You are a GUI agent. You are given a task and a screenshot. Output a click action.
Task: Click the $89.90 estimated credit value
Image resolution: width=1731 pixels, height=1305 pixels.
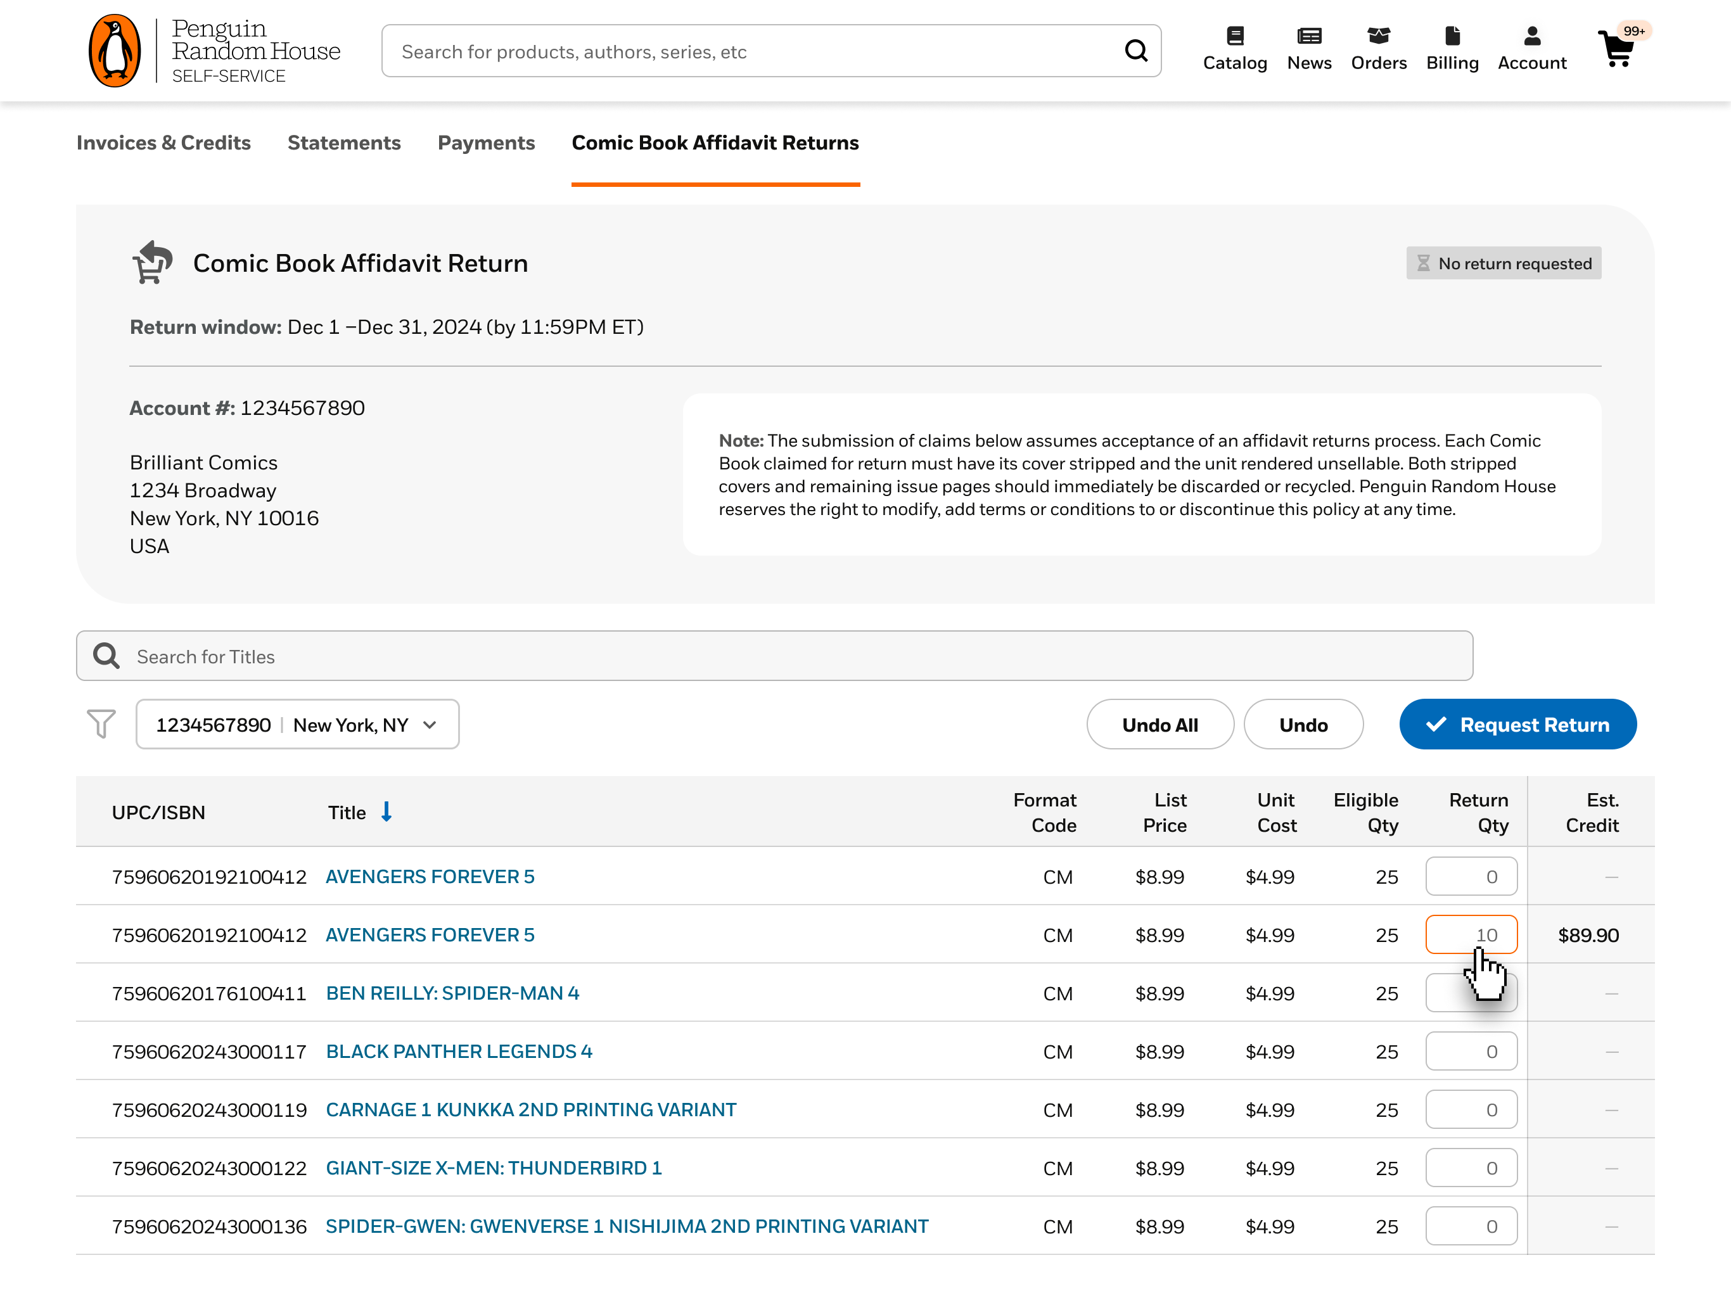[1588, 935]
